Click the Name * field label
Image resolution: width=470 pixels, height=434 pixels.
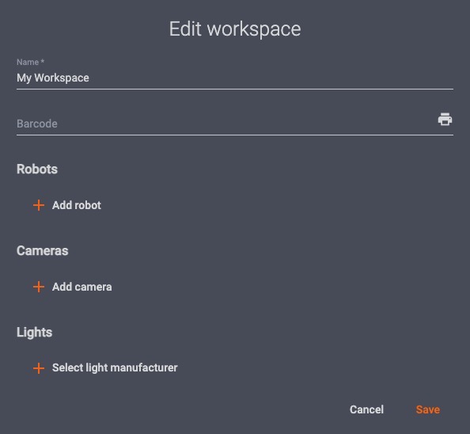30,62
